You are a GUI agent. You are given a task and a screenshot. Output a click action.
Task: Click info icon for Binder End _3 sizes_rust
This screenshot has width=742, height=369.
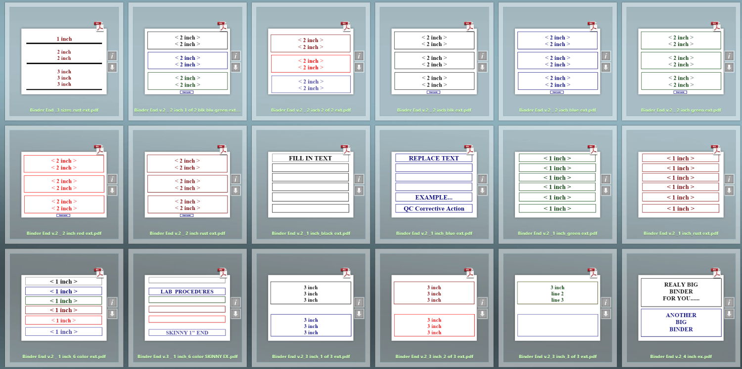112,56
